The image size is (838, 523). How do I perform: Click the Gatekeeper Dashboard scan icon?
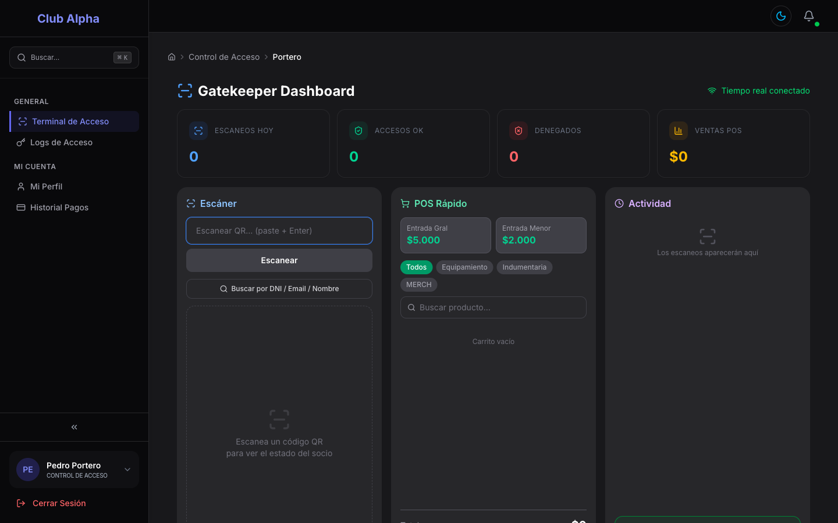(x=185, y=91)
